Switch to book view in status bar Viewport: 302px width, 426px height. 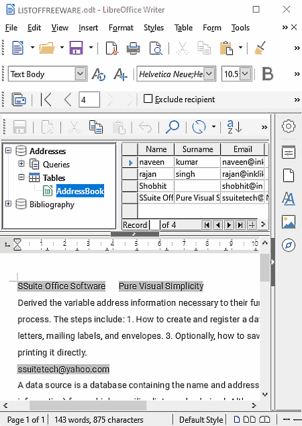click(x=264, y=419)
